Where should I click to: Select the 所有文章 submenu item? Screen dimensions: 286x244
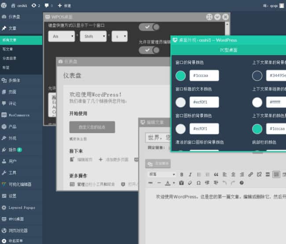(x=21, y=40)
